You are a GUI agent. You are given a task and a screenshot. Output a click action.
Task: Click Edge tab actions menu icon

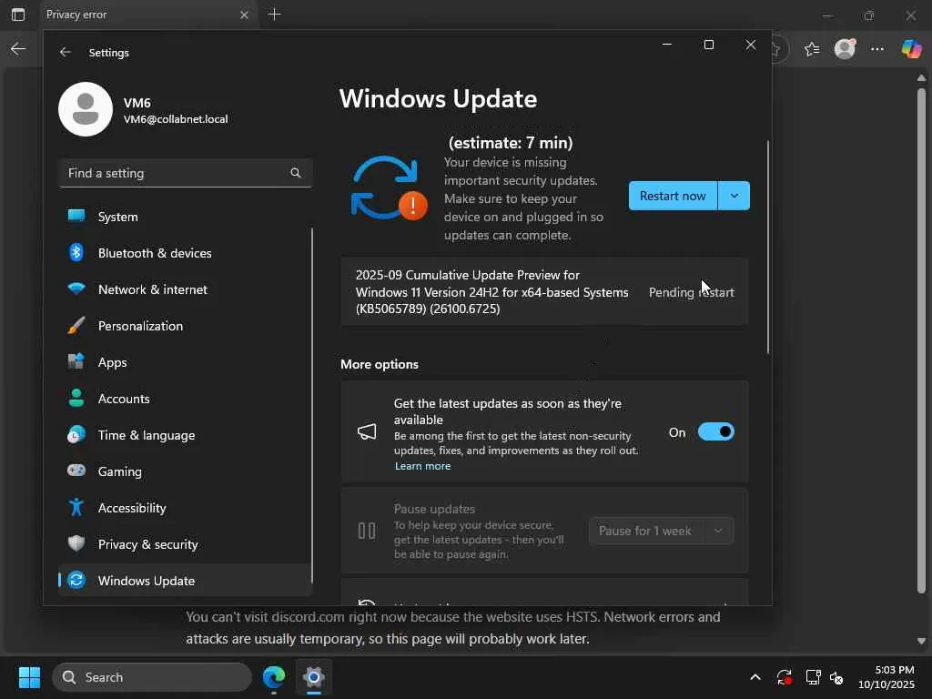click(x=18, y=15)
